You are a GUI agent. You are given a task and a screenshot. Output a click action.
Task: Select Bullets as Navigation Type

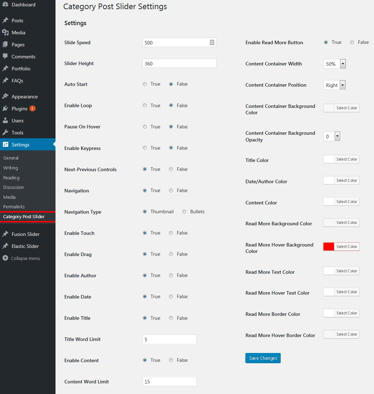click(x=185, y=212)
